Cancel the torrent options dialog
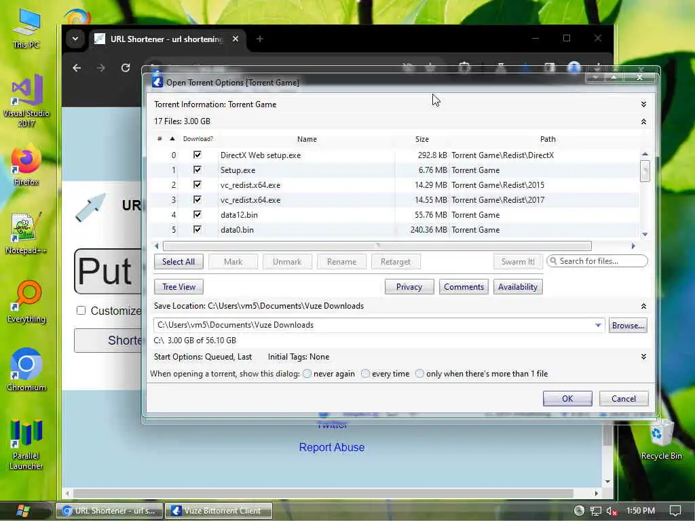The height and width of the screenshot is (521, 695). point(624,399)
